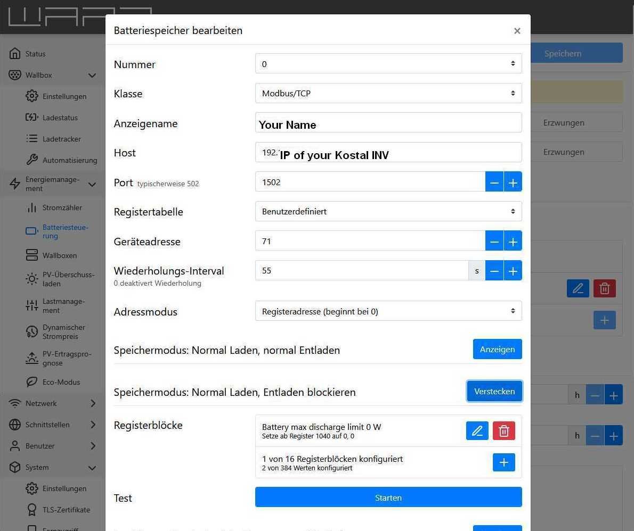Delete the Battery max discharge limit block

coord(503,431)
